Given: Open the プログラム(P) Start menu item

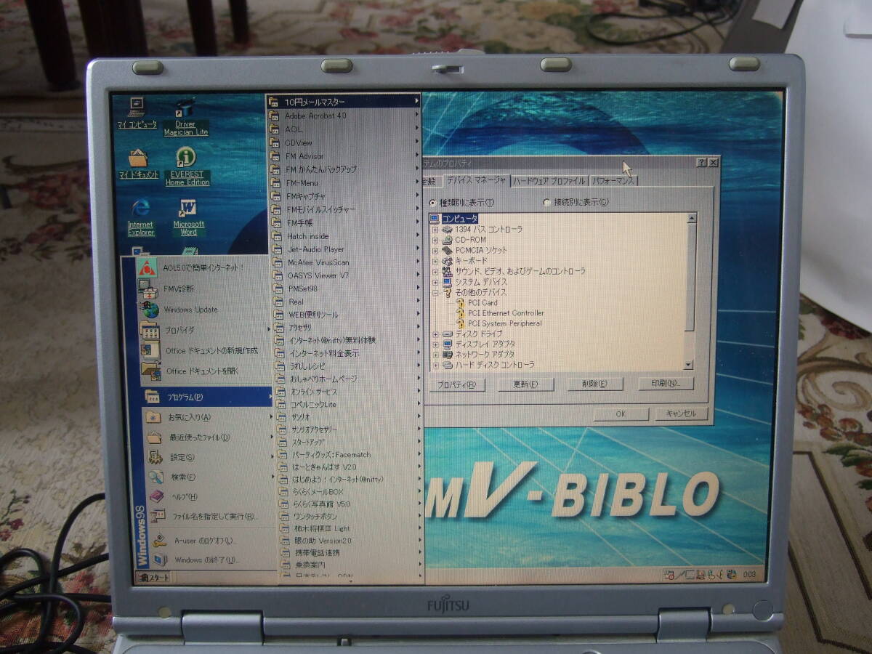Looking at the screenshot, I should coord(207,397).
